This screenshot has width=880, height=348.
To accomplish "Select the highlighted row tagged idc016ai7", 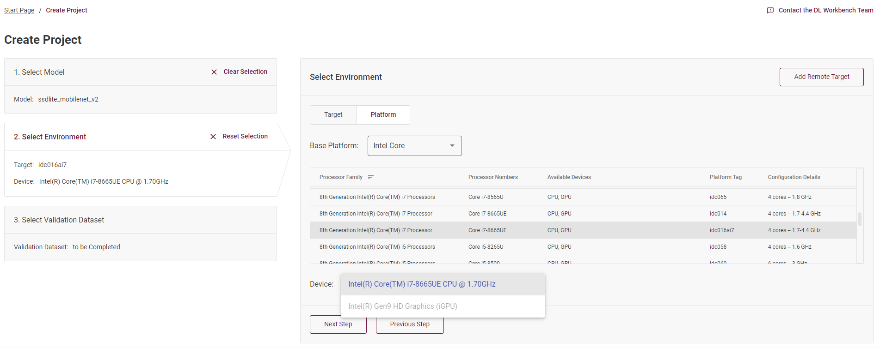I will point(583,230).
